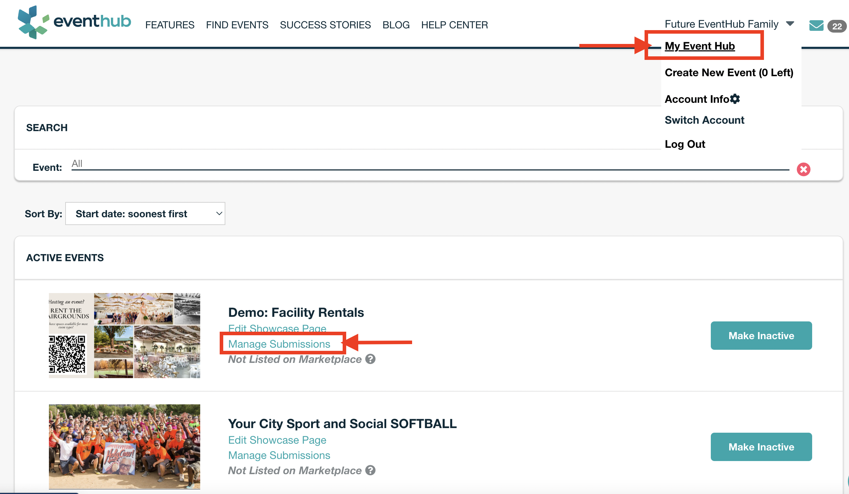Viewport: 849px width, 494px height.
Task: Open Demo: Facility Rentals event thumbnail
Action: point(124,335)
